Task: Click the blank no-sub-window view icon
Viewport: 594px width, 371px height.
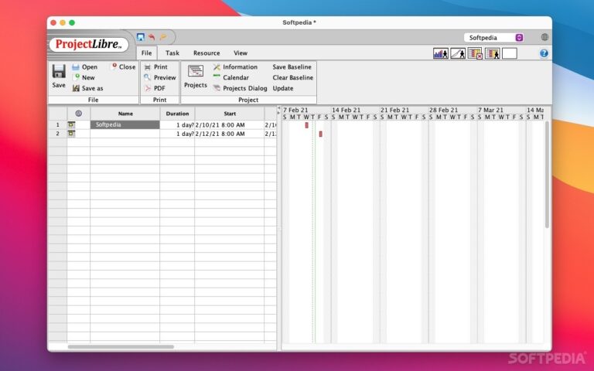Action: [510, 53]
